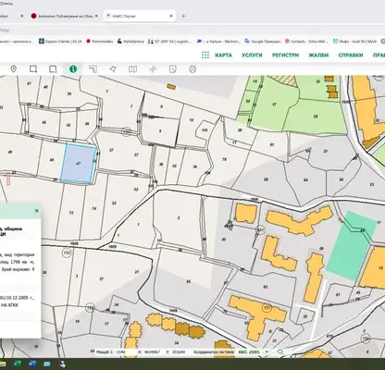Click the magnifier search icon in status bar
This screenshot has height=370, width=385.
(280, 351)
